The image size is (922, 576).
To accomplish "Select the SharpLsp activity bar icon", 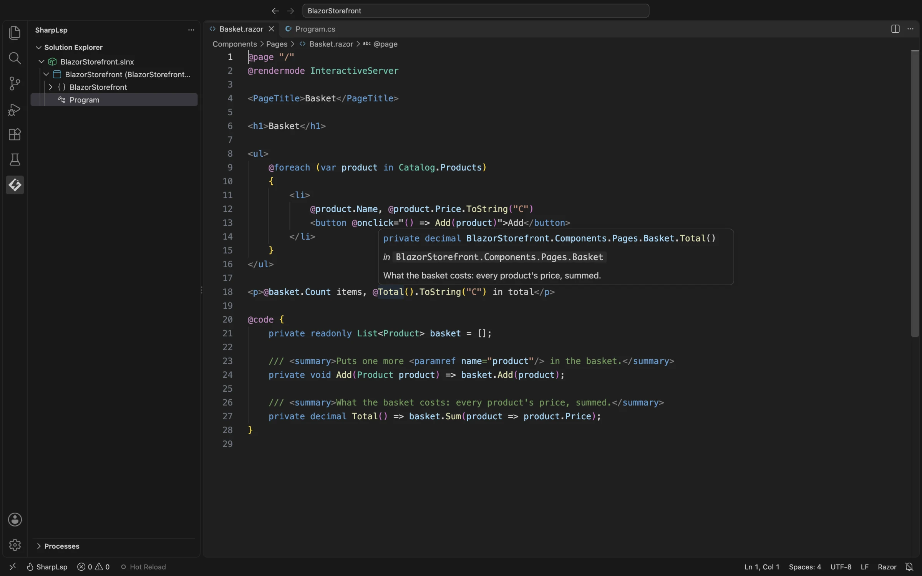I will coord(15,185).
